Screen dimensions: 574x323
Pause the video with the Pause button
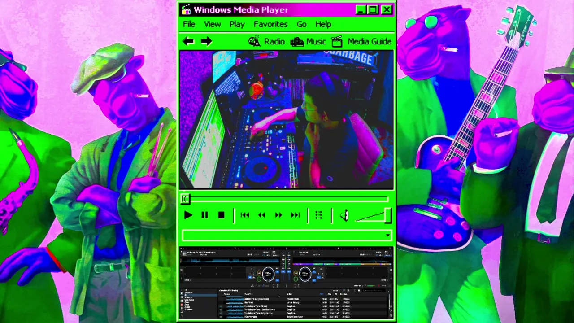pyautogui.click(x=204, y=216)
